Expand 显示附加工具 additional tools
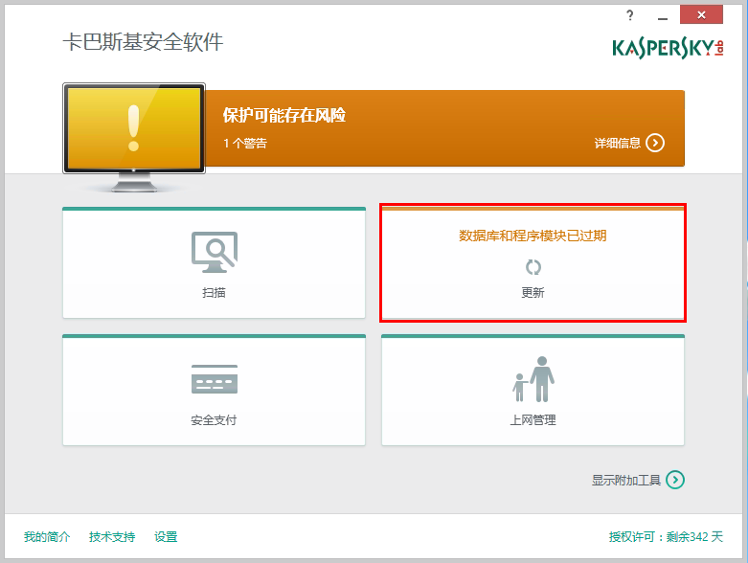This screenshot has width=748, height=563. click(625, 480)
